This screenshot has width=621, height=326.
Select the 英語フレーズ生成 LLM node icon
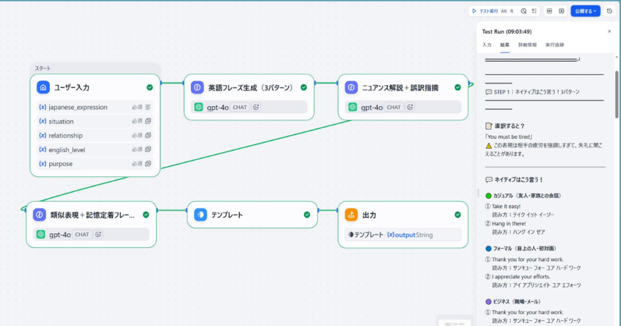pos(197,87)
